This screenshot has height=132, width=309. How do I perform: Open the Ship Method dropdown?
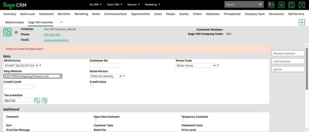33,76
